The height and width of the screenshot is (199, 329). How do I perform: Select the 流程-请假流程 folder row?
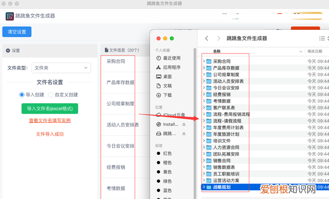tap(265, 121)
